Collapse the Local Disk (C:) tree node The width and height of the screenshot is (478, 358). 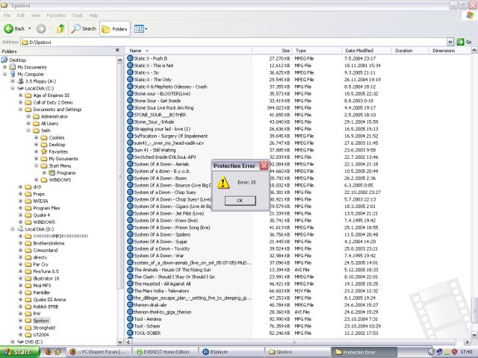(13, 88)
